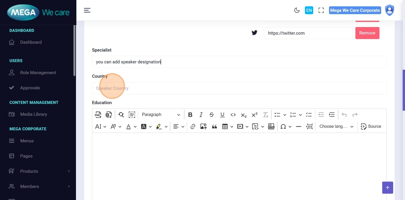Open Role Management in the sidebar
This screenshot has width=405, height=200.
coord(38,73)
